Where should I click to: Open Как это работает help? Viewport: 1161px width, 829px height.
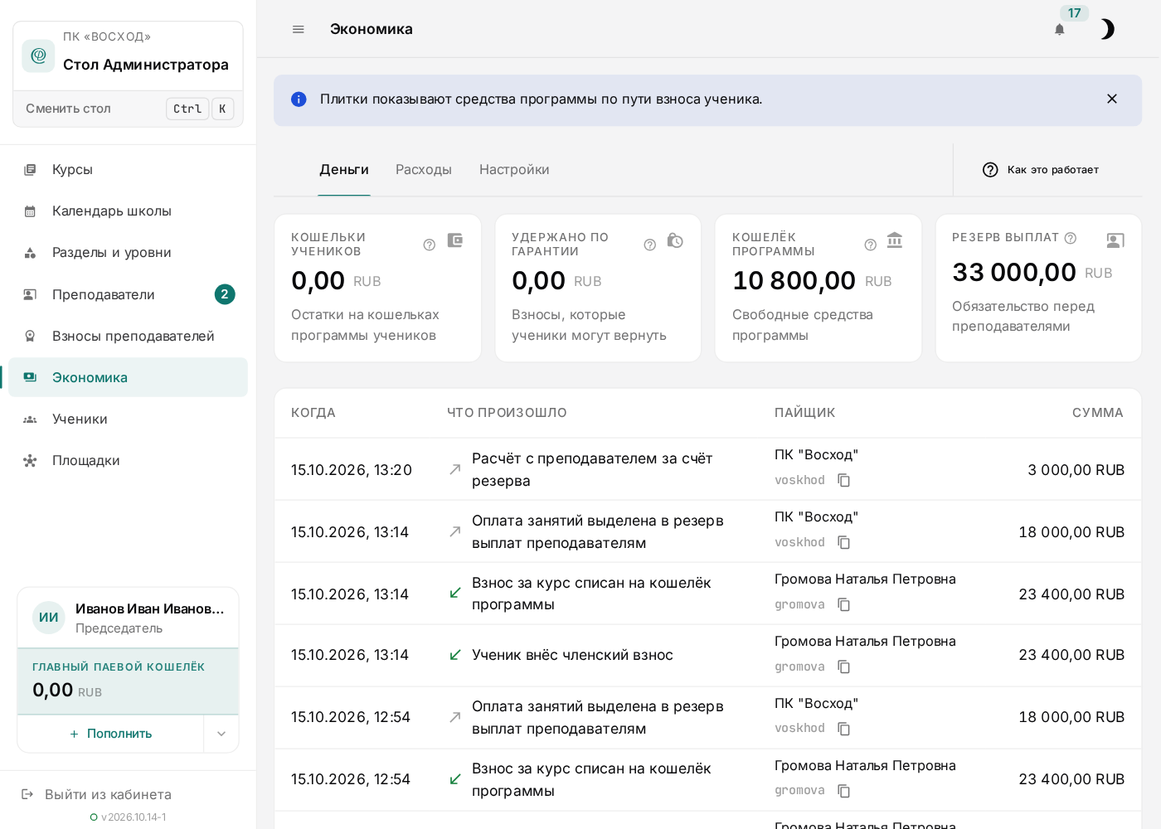pos(1041,170)
